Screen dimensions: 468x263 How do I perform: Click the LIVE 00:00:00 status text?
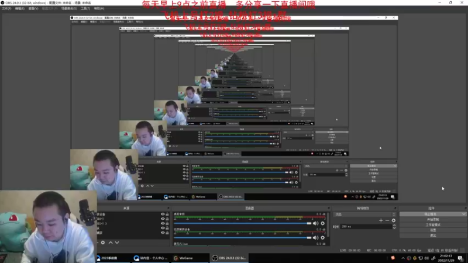coord(350,251)
